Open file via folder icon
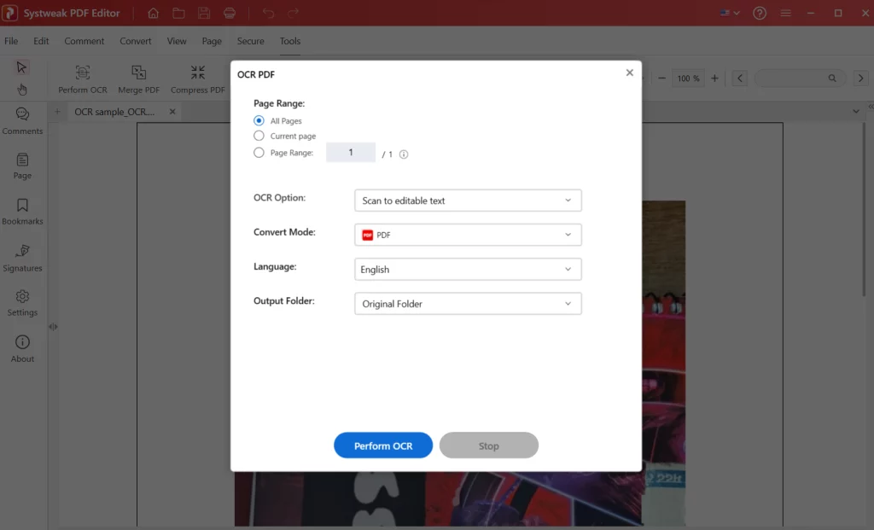This screenshot has width=874, height=530. [x=178, y=13]
